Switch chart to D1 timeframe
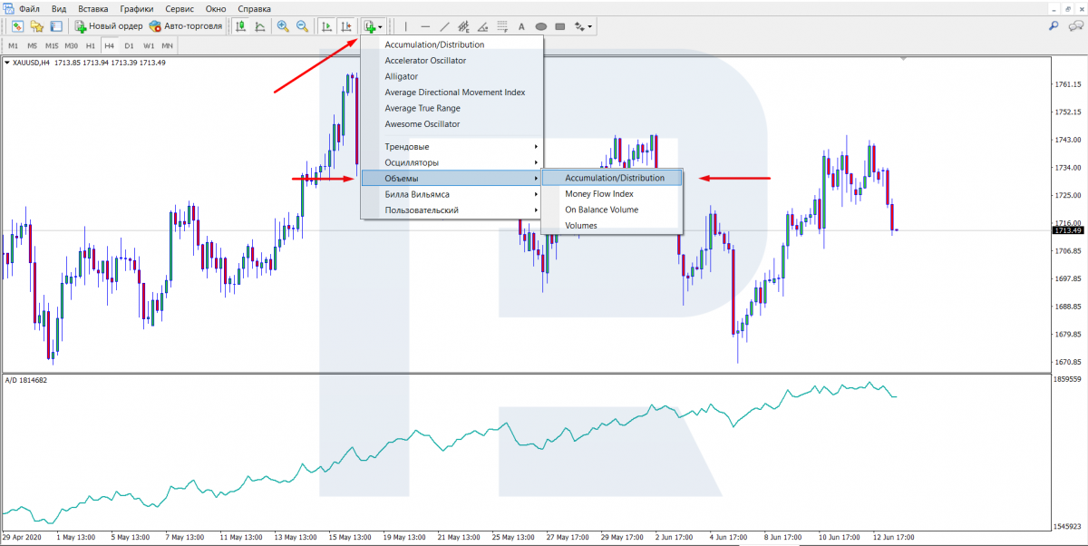Image resolution: width=1088 pixels, height=546 pixels. click(x=129, y=45)
